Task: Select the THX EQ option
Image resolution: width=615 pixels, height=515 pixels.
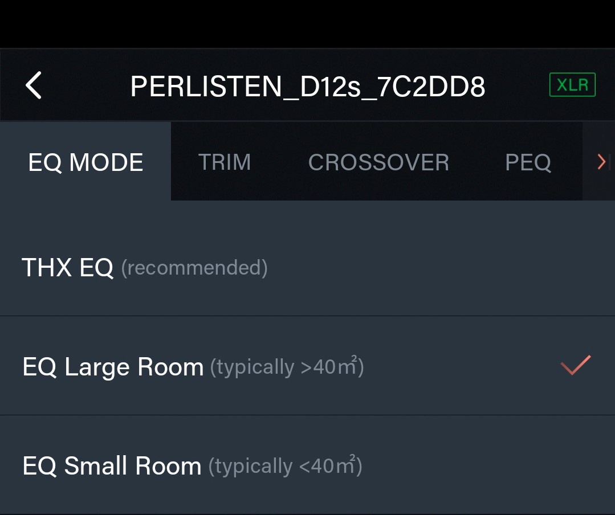Action: tap(68, 267)
